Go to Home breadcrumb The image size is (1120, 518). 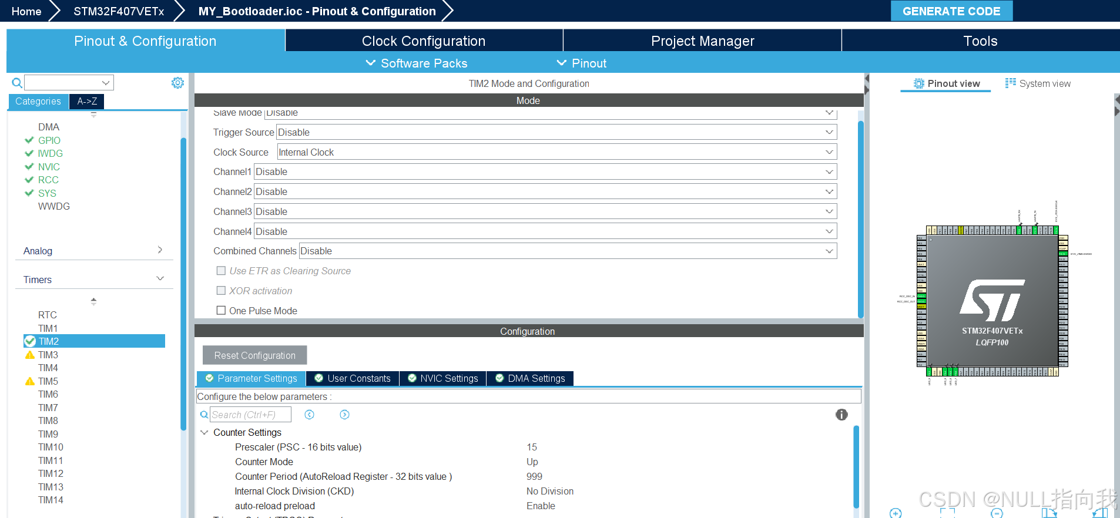pos(26,11)
